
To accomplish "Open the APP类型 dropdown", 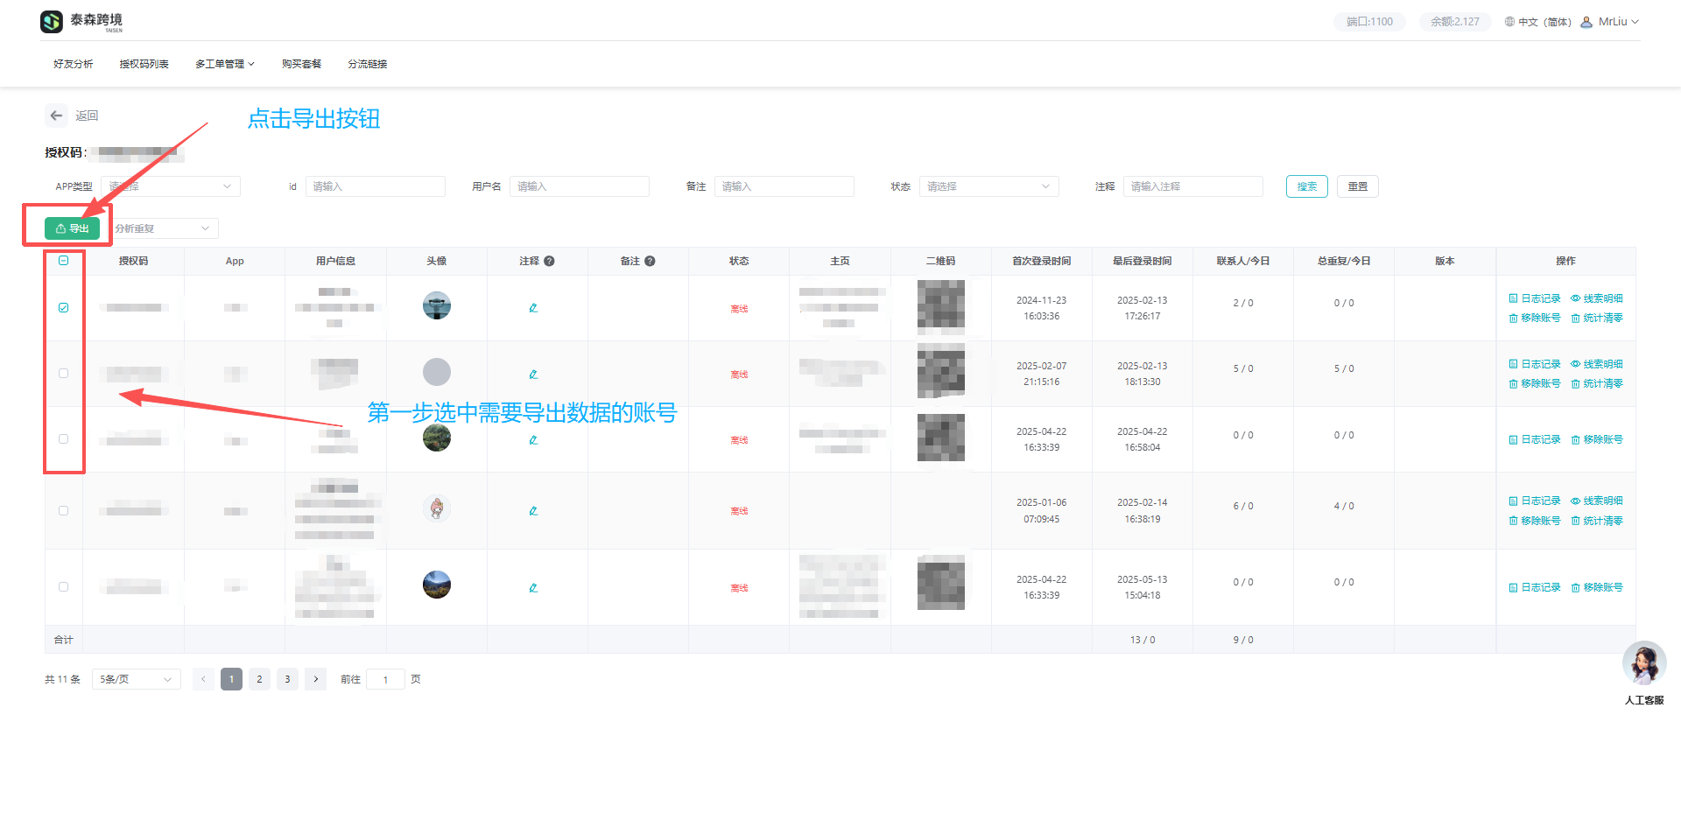I will pyautogui.click(x=171, y=186).
